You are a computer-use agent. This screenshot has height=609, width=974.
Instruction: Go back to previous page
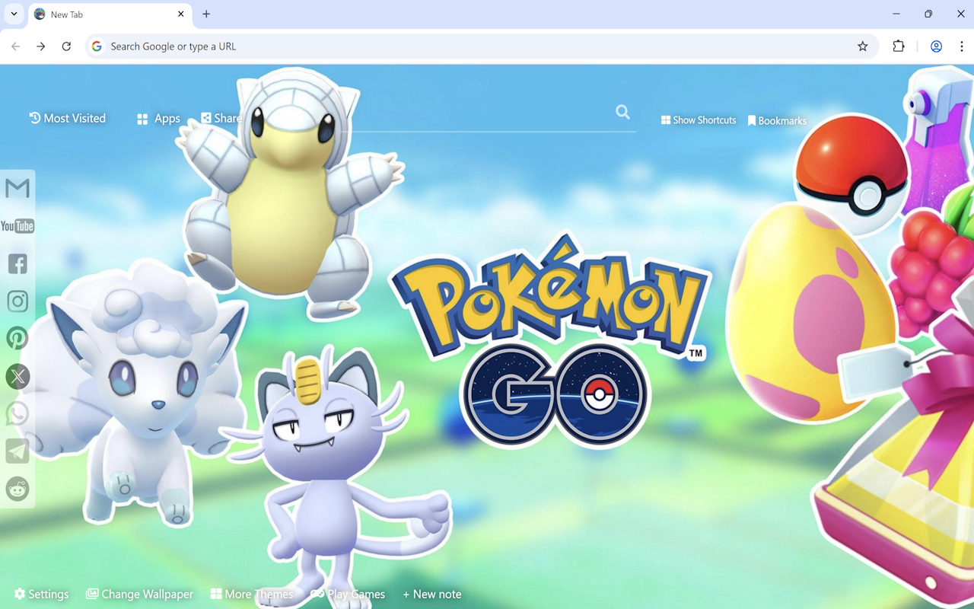pos(15,46)
